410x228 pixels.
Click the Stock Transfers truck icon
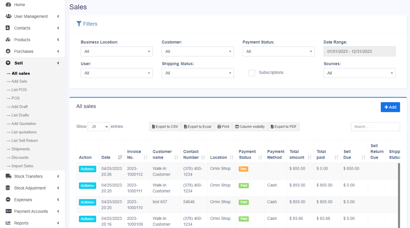(x=8, y=176)
